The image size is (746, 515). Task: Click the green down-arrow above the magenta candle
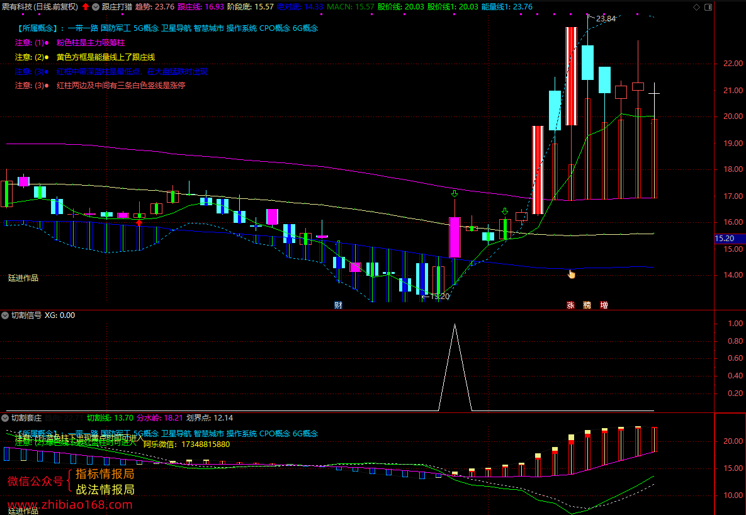coord(455,194)
